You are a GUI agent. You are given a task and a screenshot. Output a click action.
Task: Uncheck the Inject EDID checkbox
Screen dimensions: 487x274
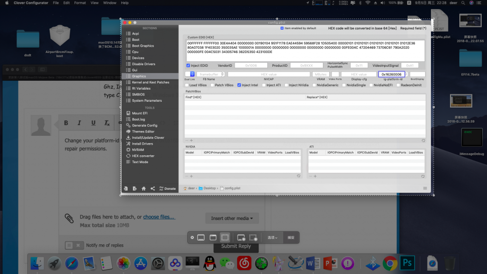188,66
